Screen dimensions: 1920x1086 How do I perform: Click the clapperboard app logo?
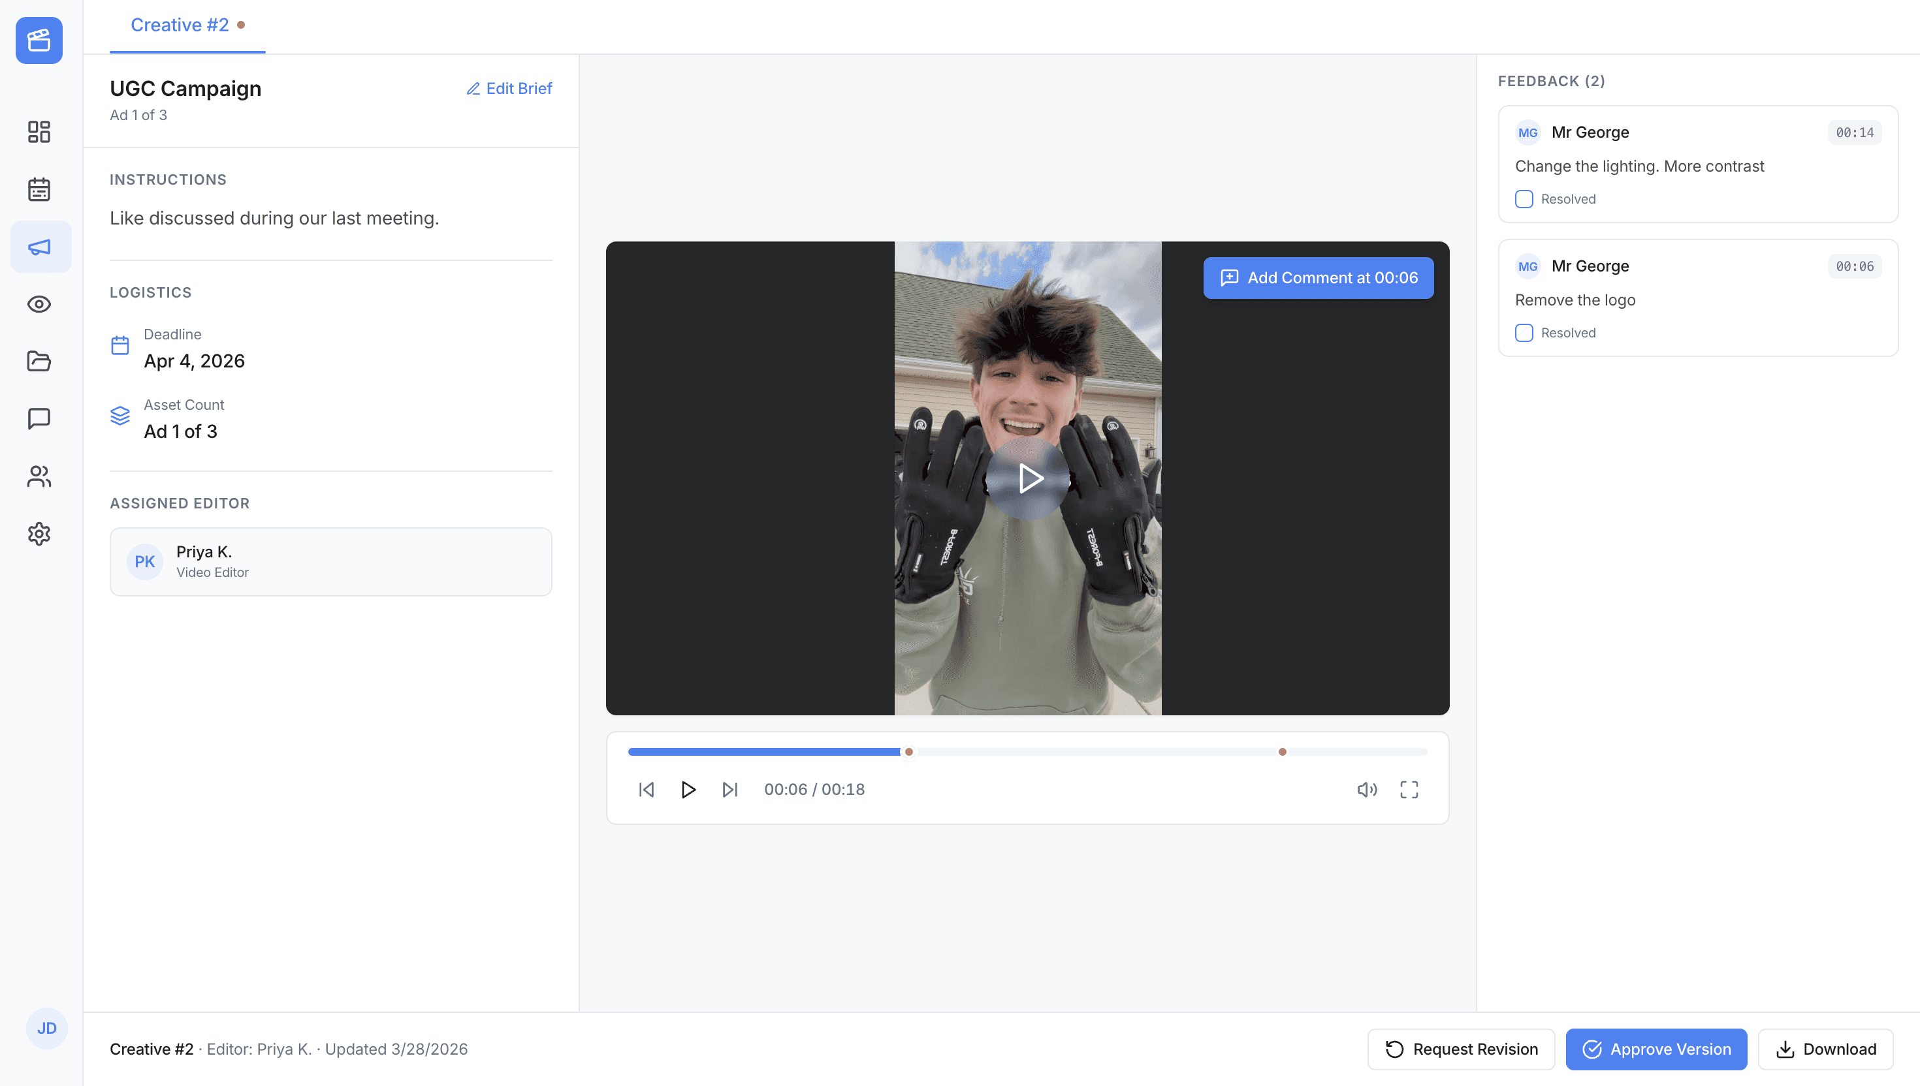click(x=39, y=40)
